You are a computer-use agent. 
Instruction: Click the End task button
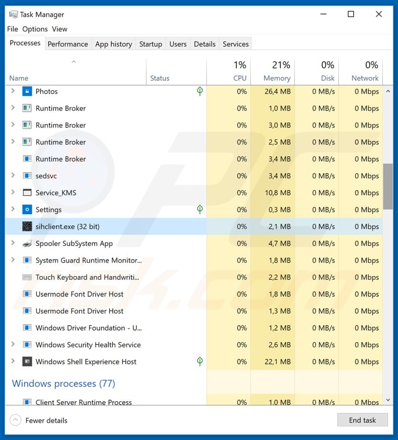362,420
